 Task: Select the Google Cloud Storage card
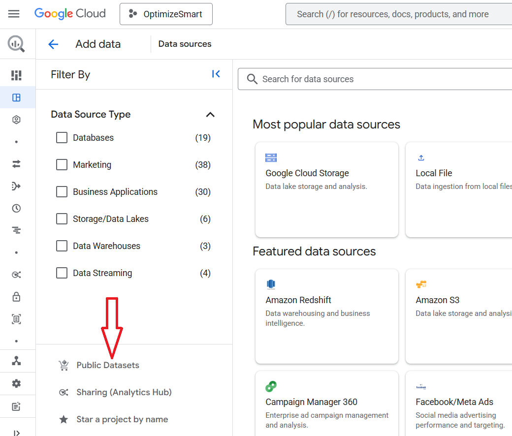327,189
